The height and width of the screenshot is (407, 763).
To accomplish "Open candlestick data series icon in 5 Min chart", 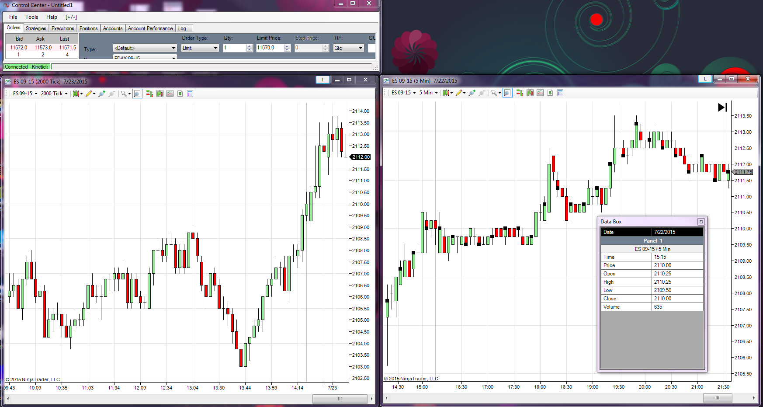I will click(530, 93).
